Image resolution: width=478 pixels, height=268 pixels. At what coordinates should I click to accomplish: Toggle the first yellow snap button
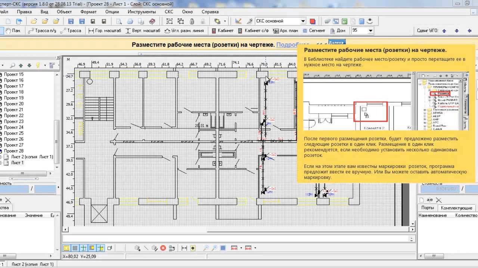click(66, 248)
